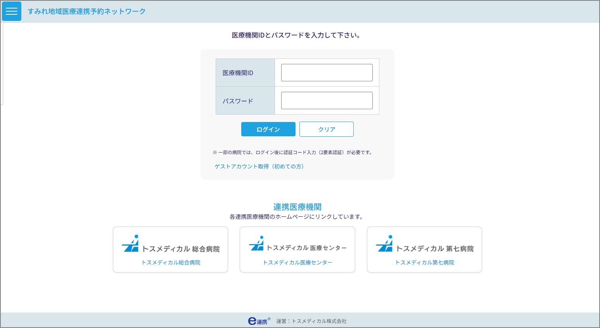The height and width of the screenshot is (328, 600).
Task: Open the ゲストアカウント取得 link
Action: pos(259,167)
